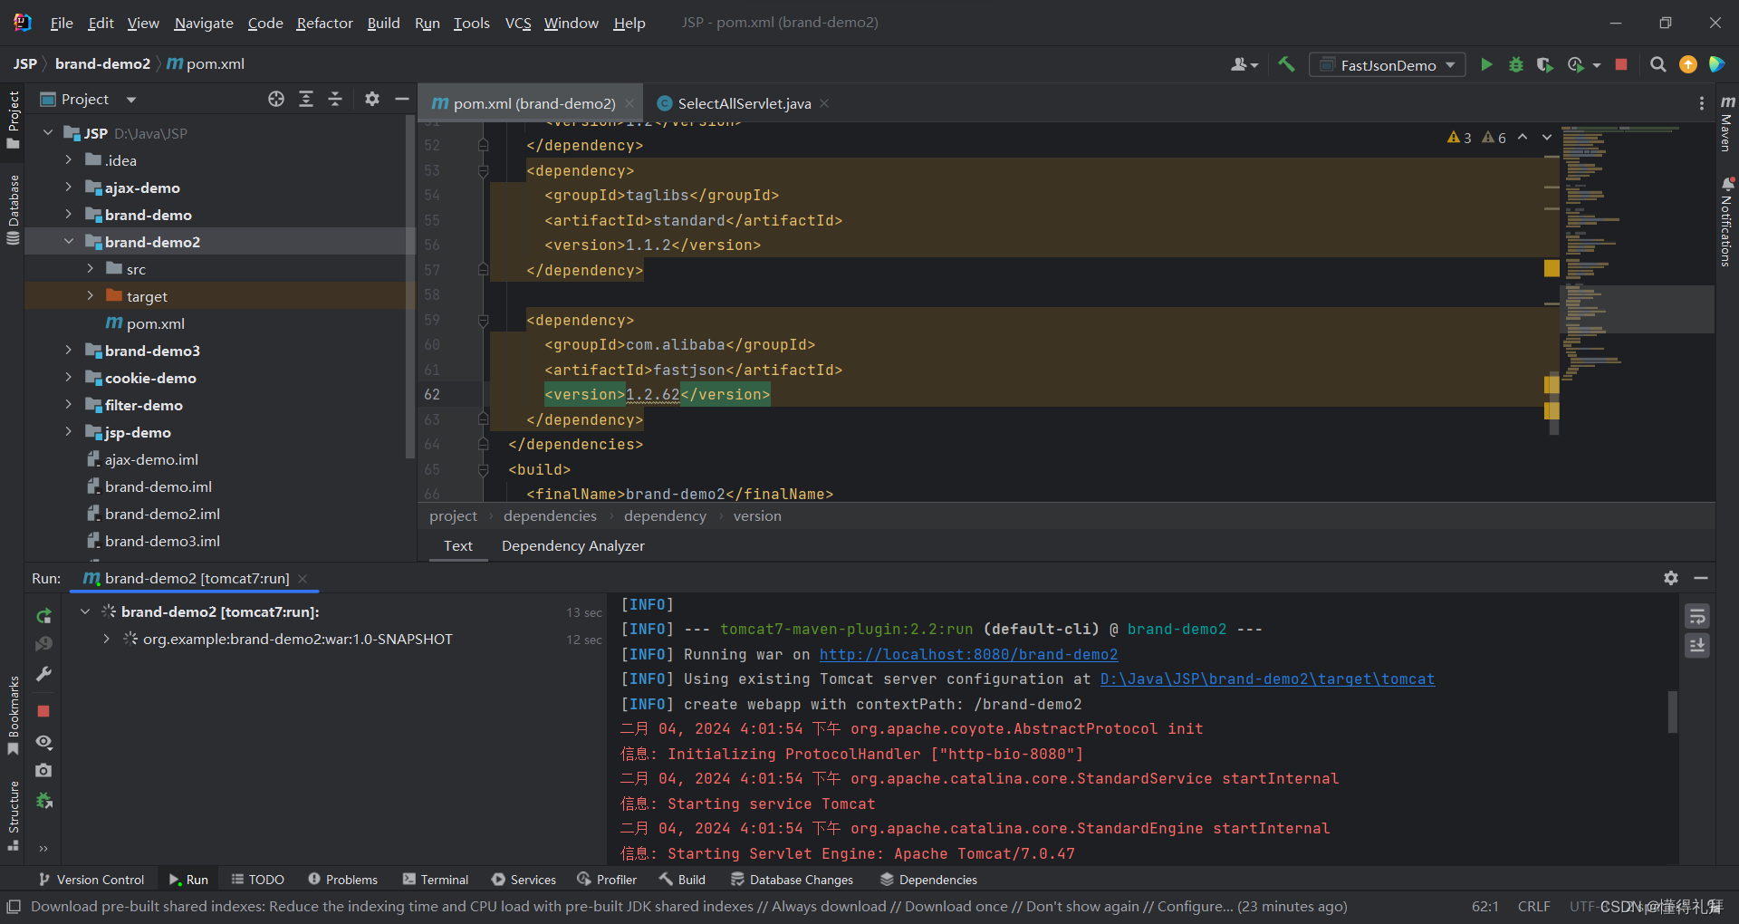The image size is (1739, 924).
Task: Switch to Dependency Analyzer tab
Action: pyautogui.click(x=573, y=545)
